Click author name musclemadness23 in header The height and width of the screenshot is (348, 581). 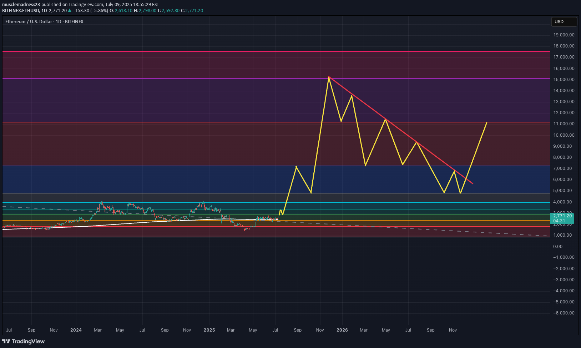point(21,5)
